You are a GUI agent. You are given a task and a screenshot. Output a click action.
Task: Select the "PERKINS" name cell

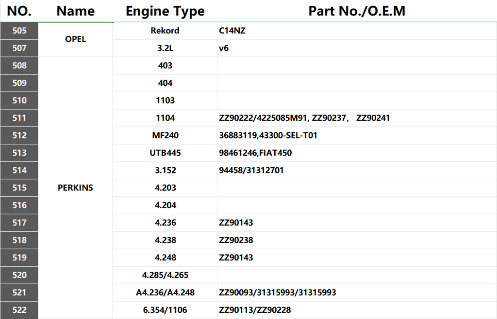click(75, 188)
